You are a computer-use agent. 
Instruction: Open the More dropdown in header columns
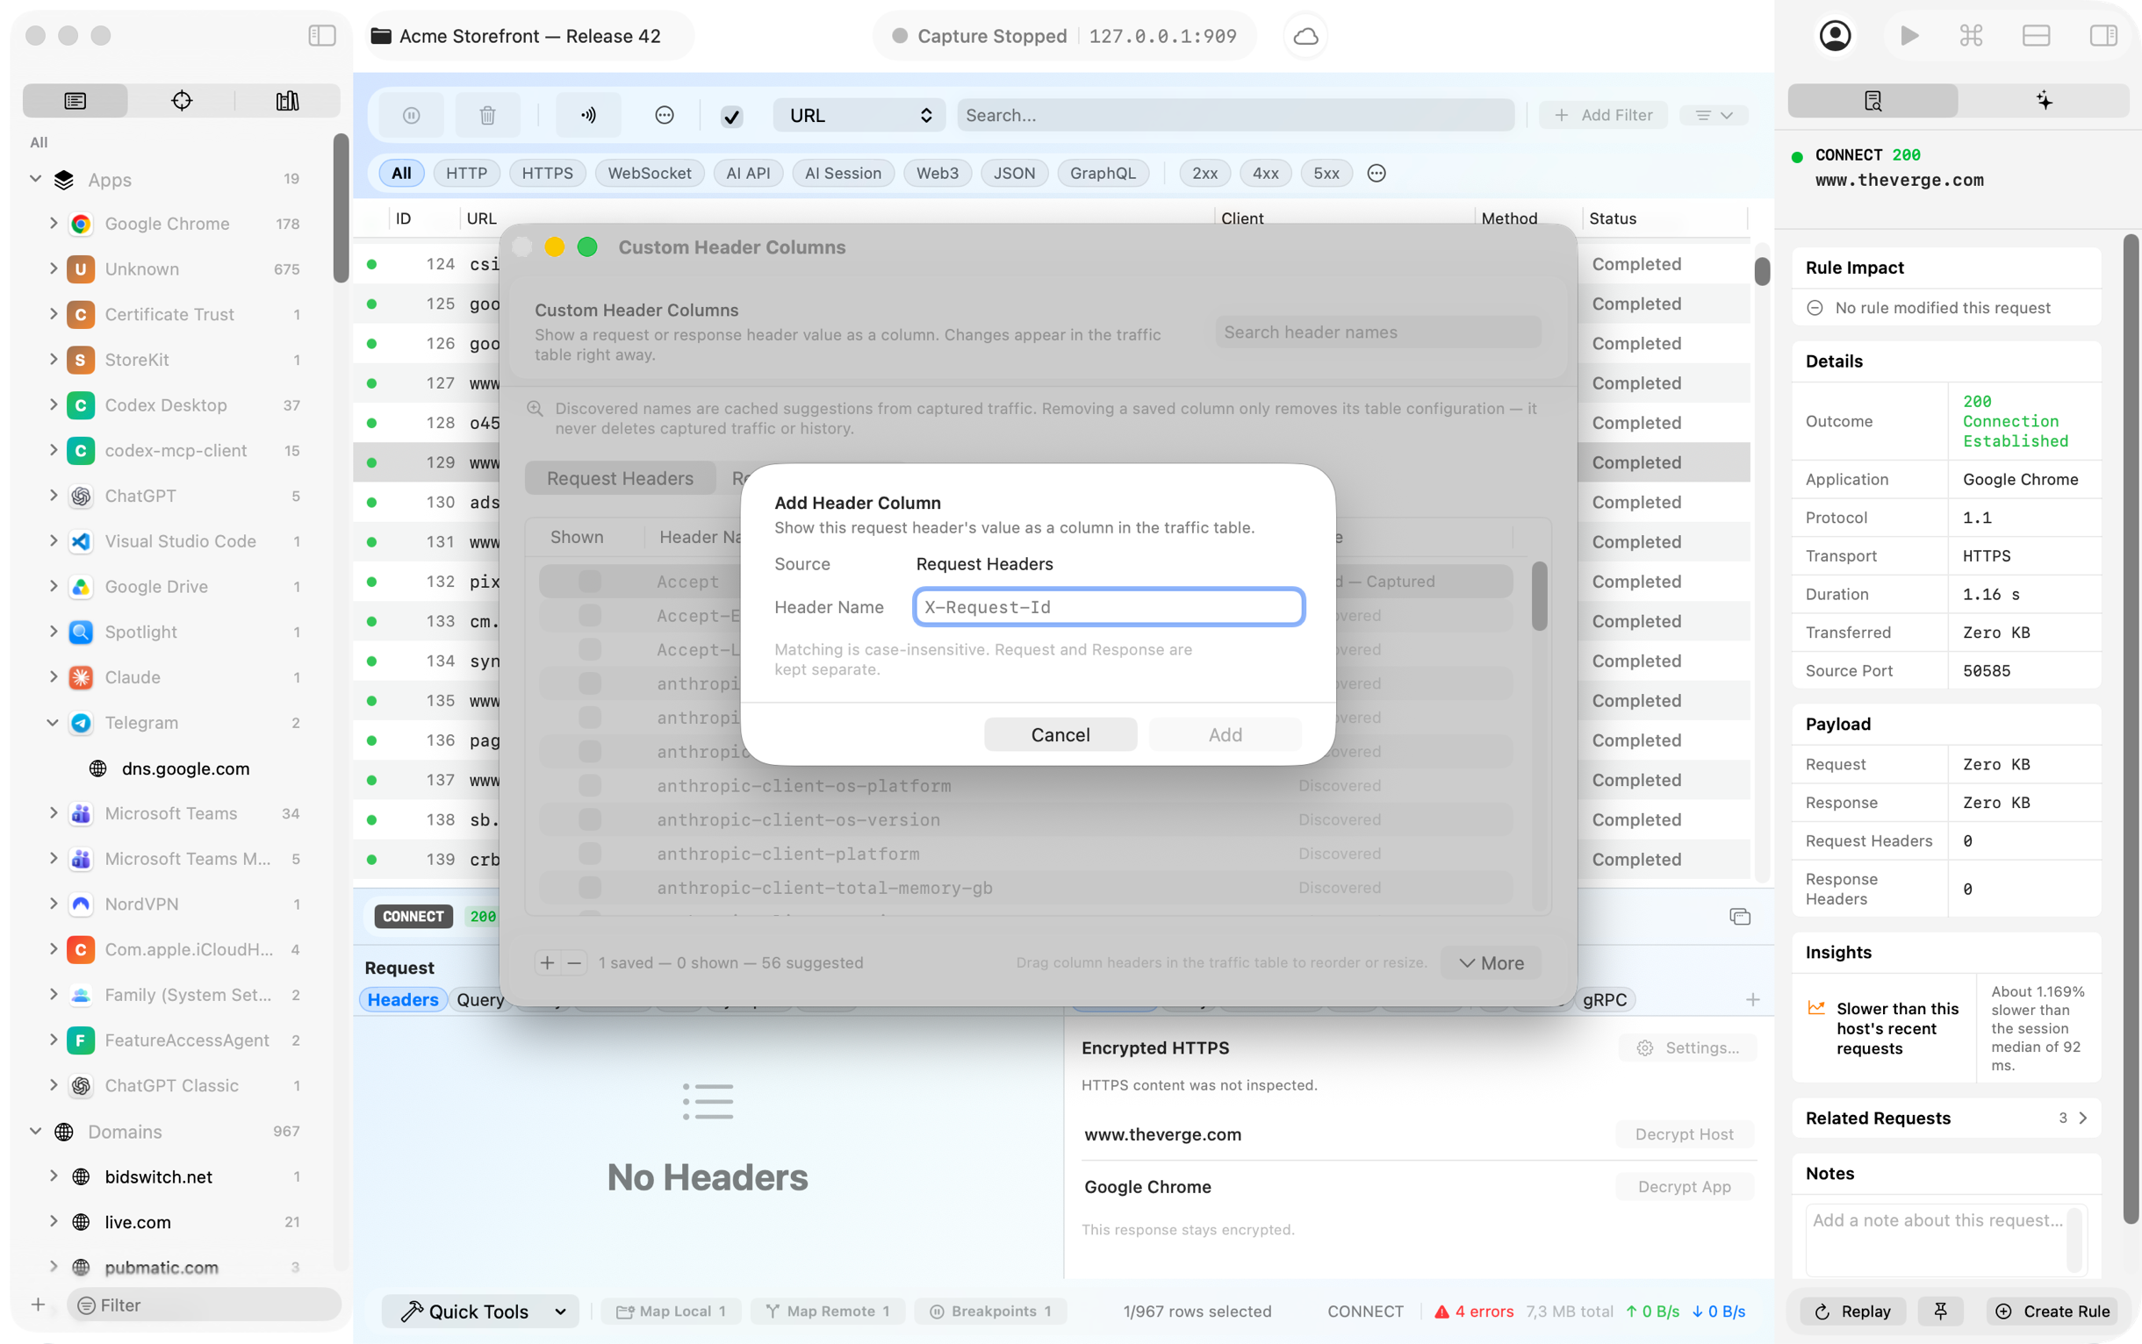[1491, 962]
